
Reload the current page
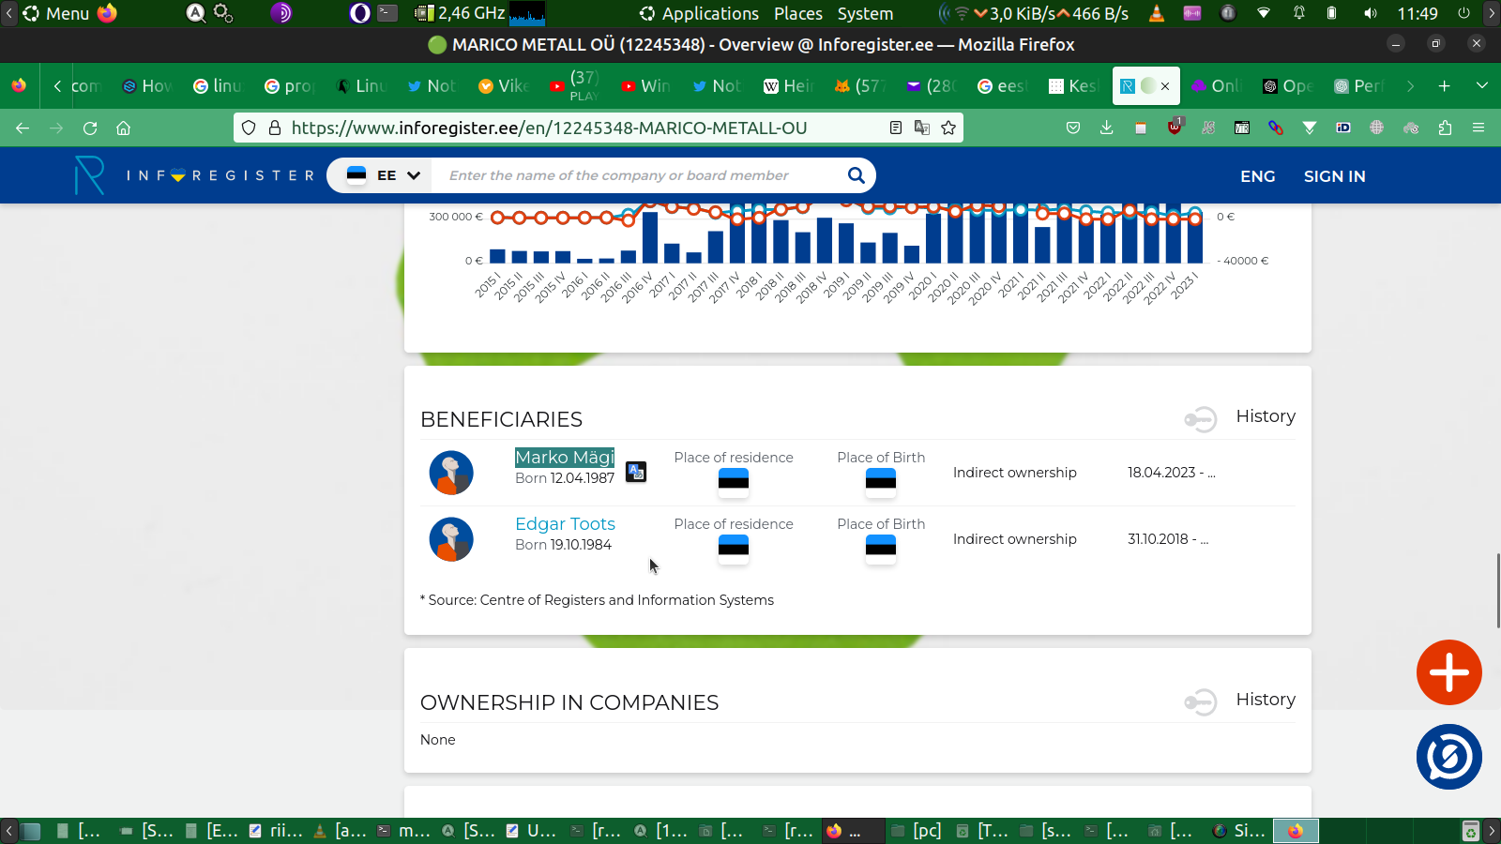(x=90, y=128)
